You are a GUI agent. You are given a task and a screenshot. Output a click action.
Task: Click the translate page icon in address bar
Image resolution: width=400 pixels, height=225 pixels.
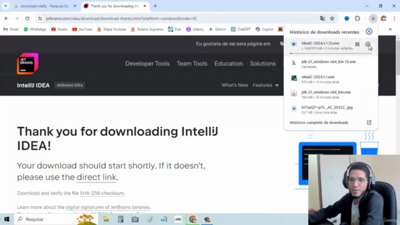tap(322, 18)
